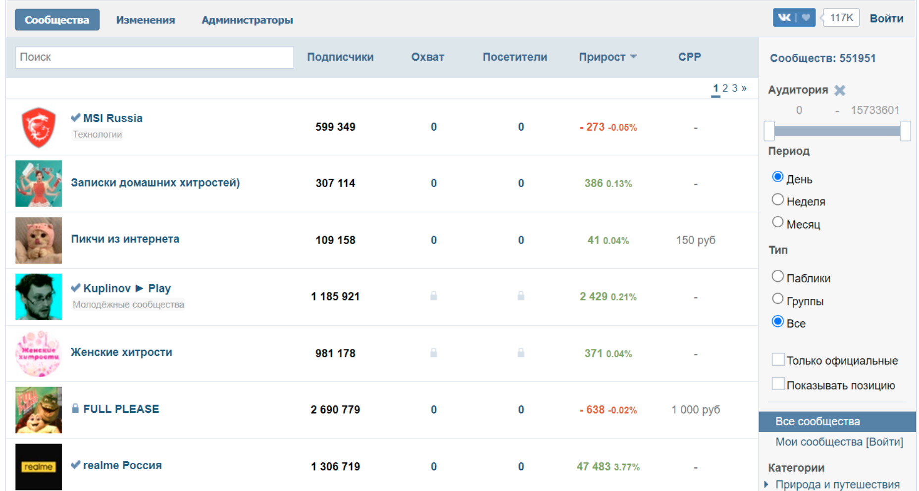Image resolution: width=919 pixels, height=491 pixels.
Task: Open the MSI Russia dragon logo
Action: [39, 127]
